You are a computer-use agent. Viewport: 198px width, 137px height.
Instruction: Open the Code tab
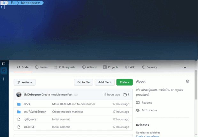coord(23,67)
